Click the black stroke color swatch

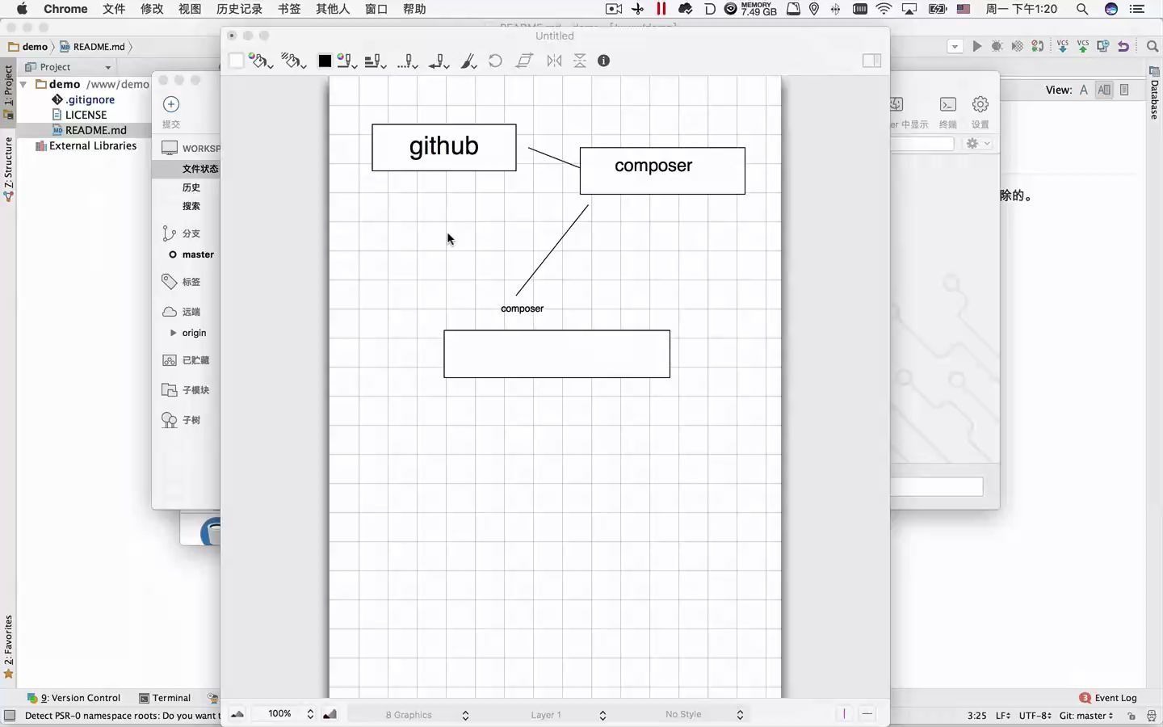pyautogui.click(x=325, y=61)
